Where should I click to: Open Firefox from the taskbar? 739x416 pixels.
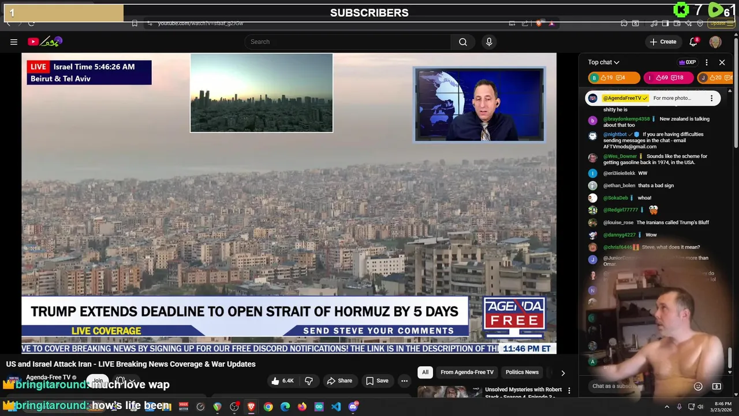302,407
